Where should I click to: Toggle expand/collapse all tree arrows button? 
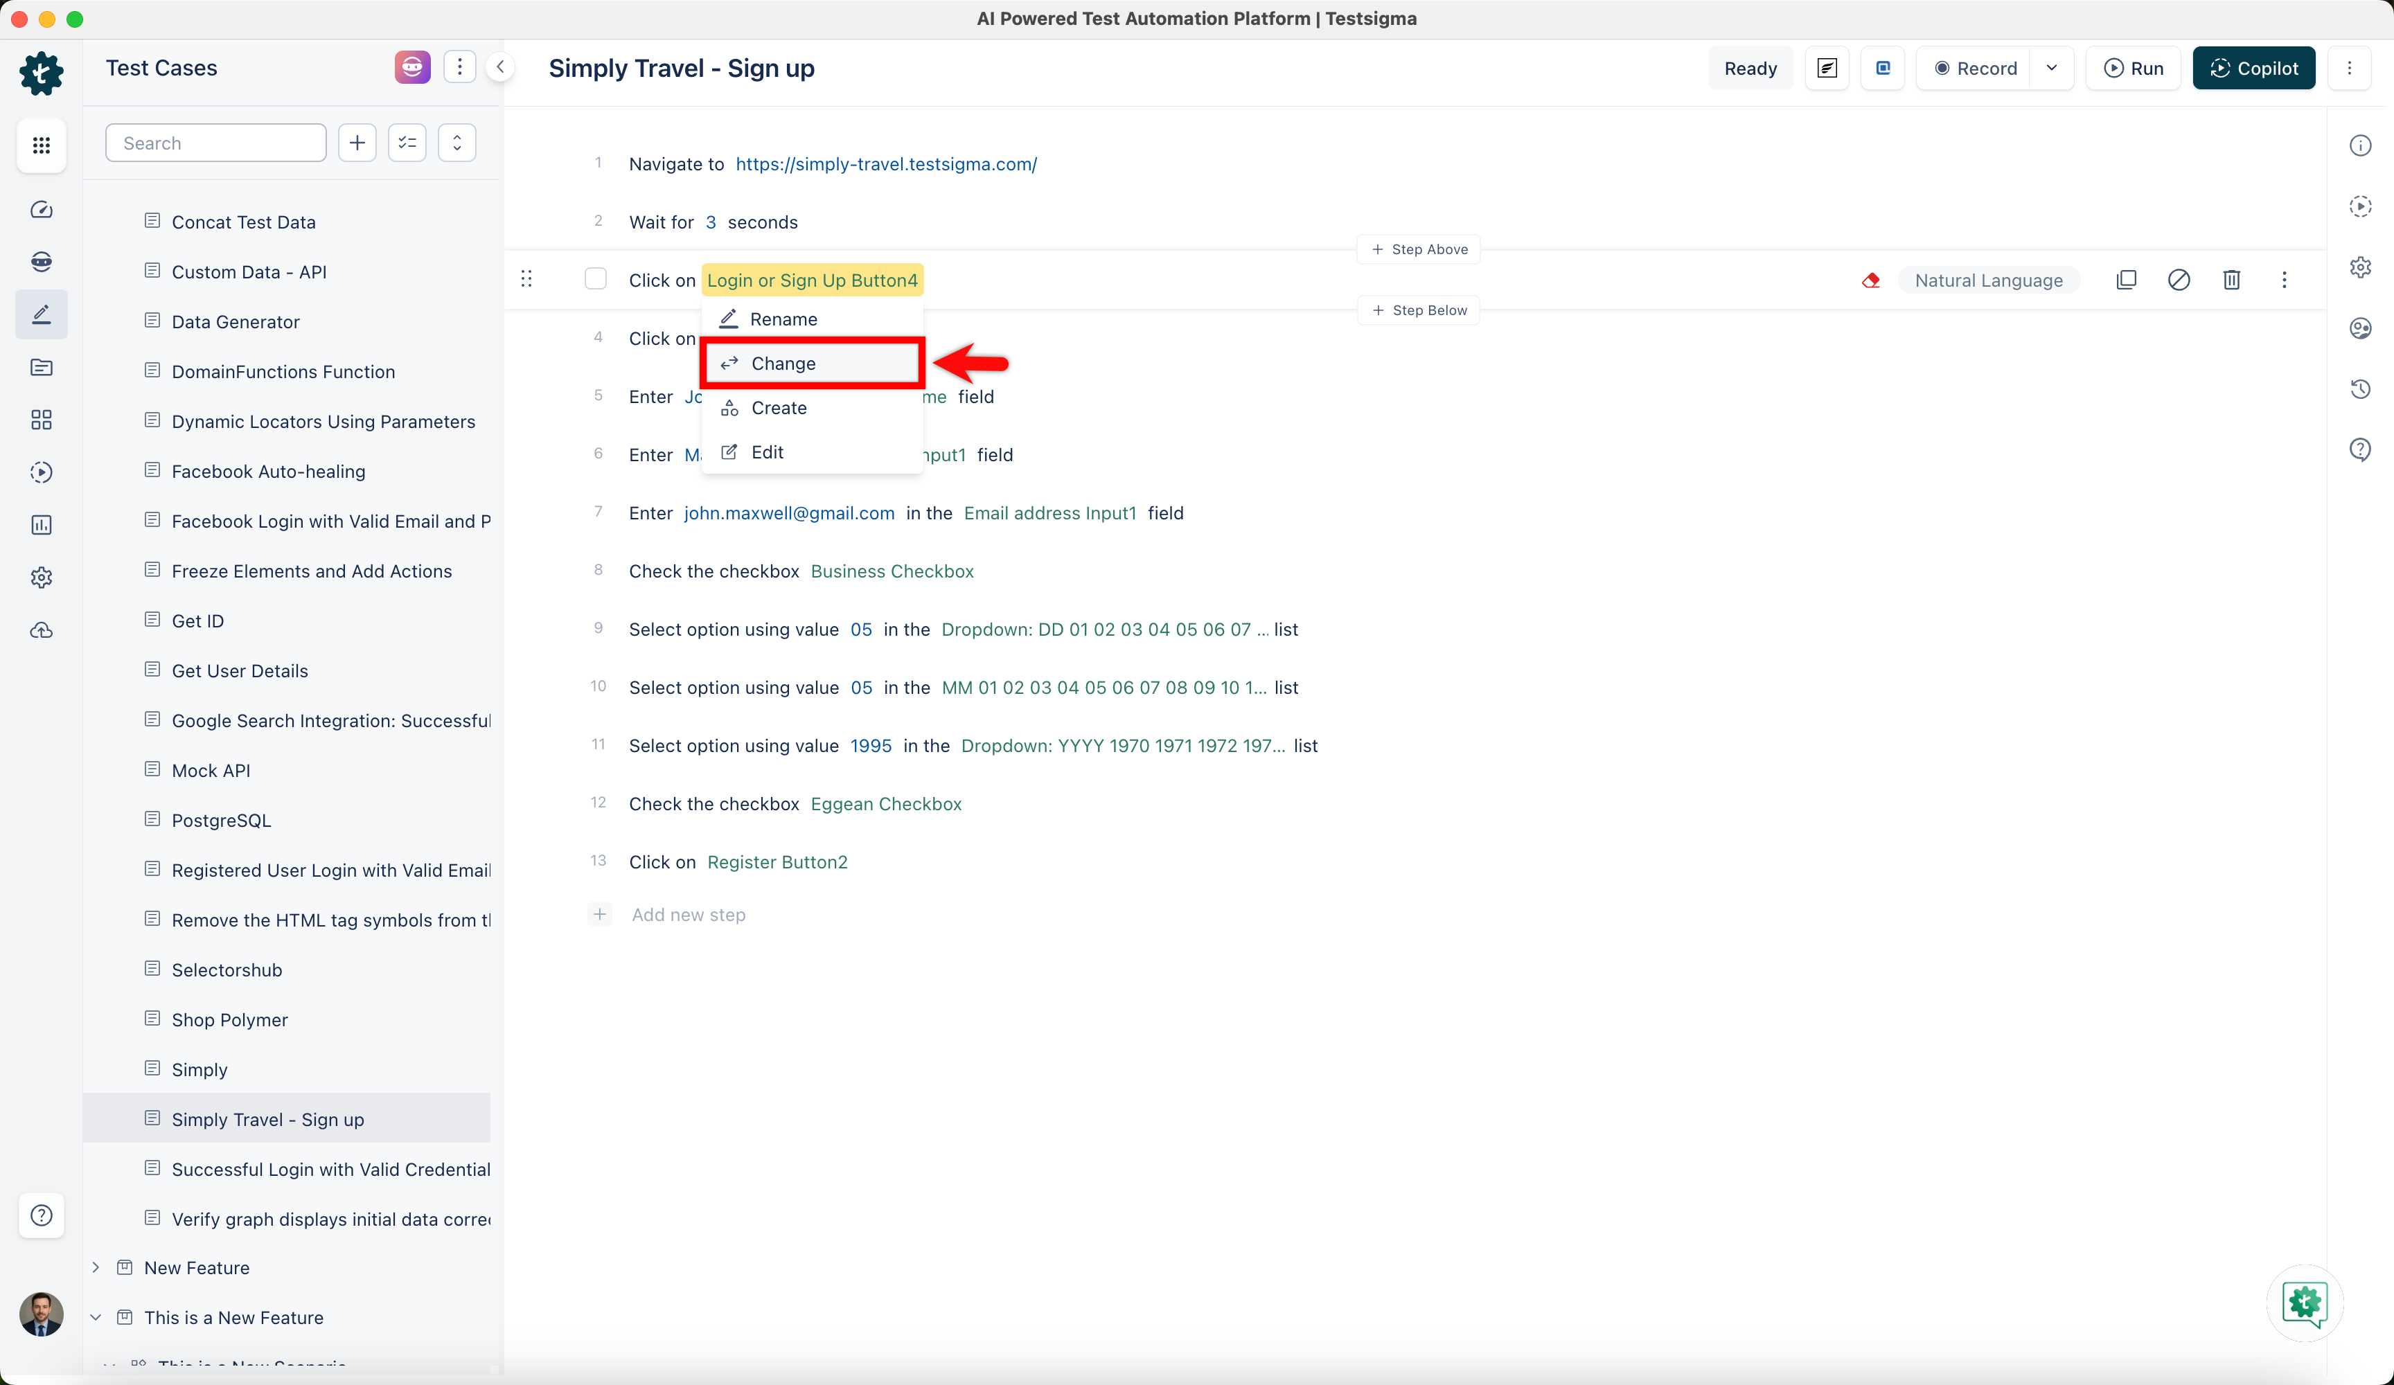pyautogui.click(x=457, y=143)
